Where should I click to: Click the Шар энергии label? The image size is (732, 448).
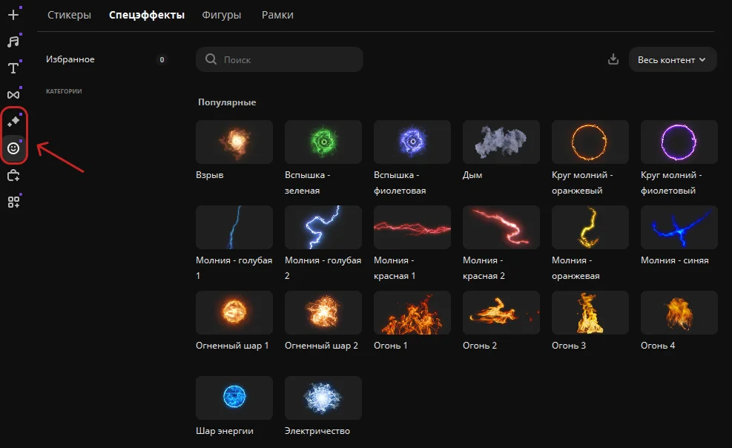click(x=225, y=431)
